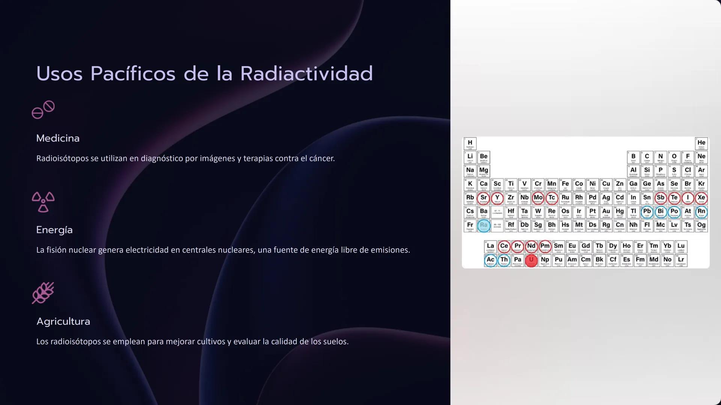Click the slide title Usos Pacíficos de la Radiactividad

coord(204,73)
